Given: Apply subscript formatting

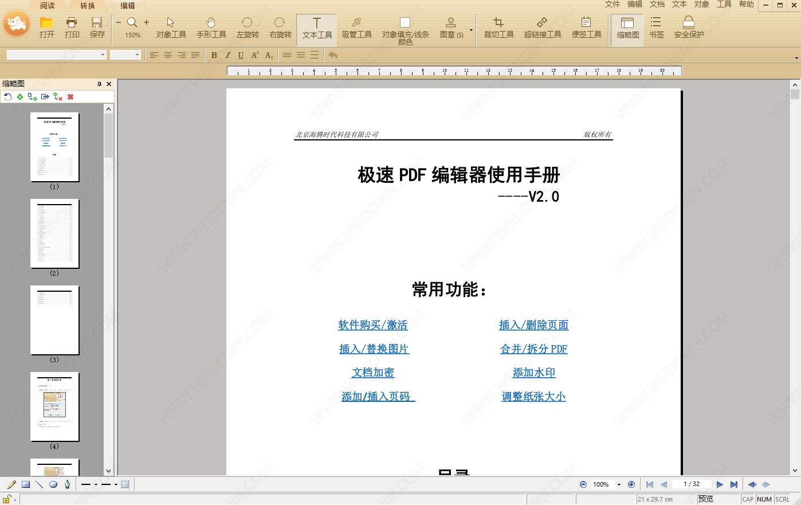Looking at the screenshot, I should point(269,55).
